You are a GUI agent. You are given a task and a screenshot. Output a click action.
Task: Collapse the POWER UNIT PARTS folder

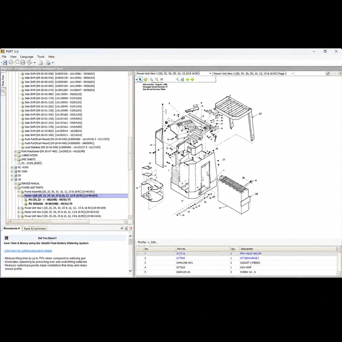(15, 188)
